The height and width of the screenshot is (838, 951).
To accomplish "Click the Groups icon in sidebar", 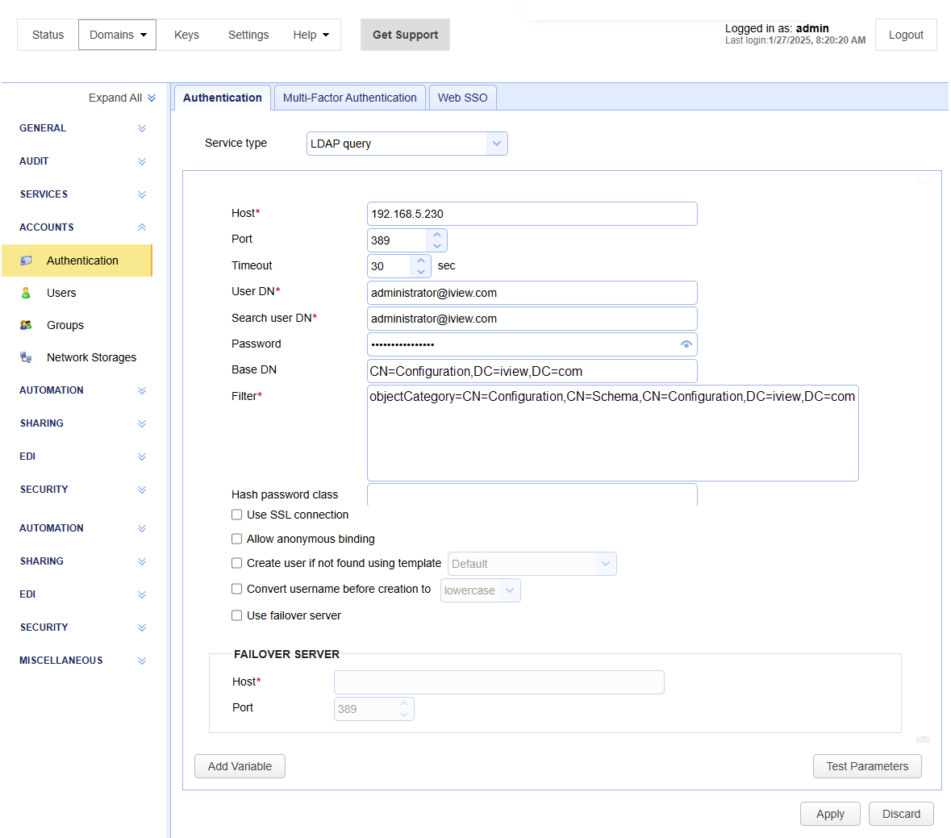I will (x=26, y=325).
